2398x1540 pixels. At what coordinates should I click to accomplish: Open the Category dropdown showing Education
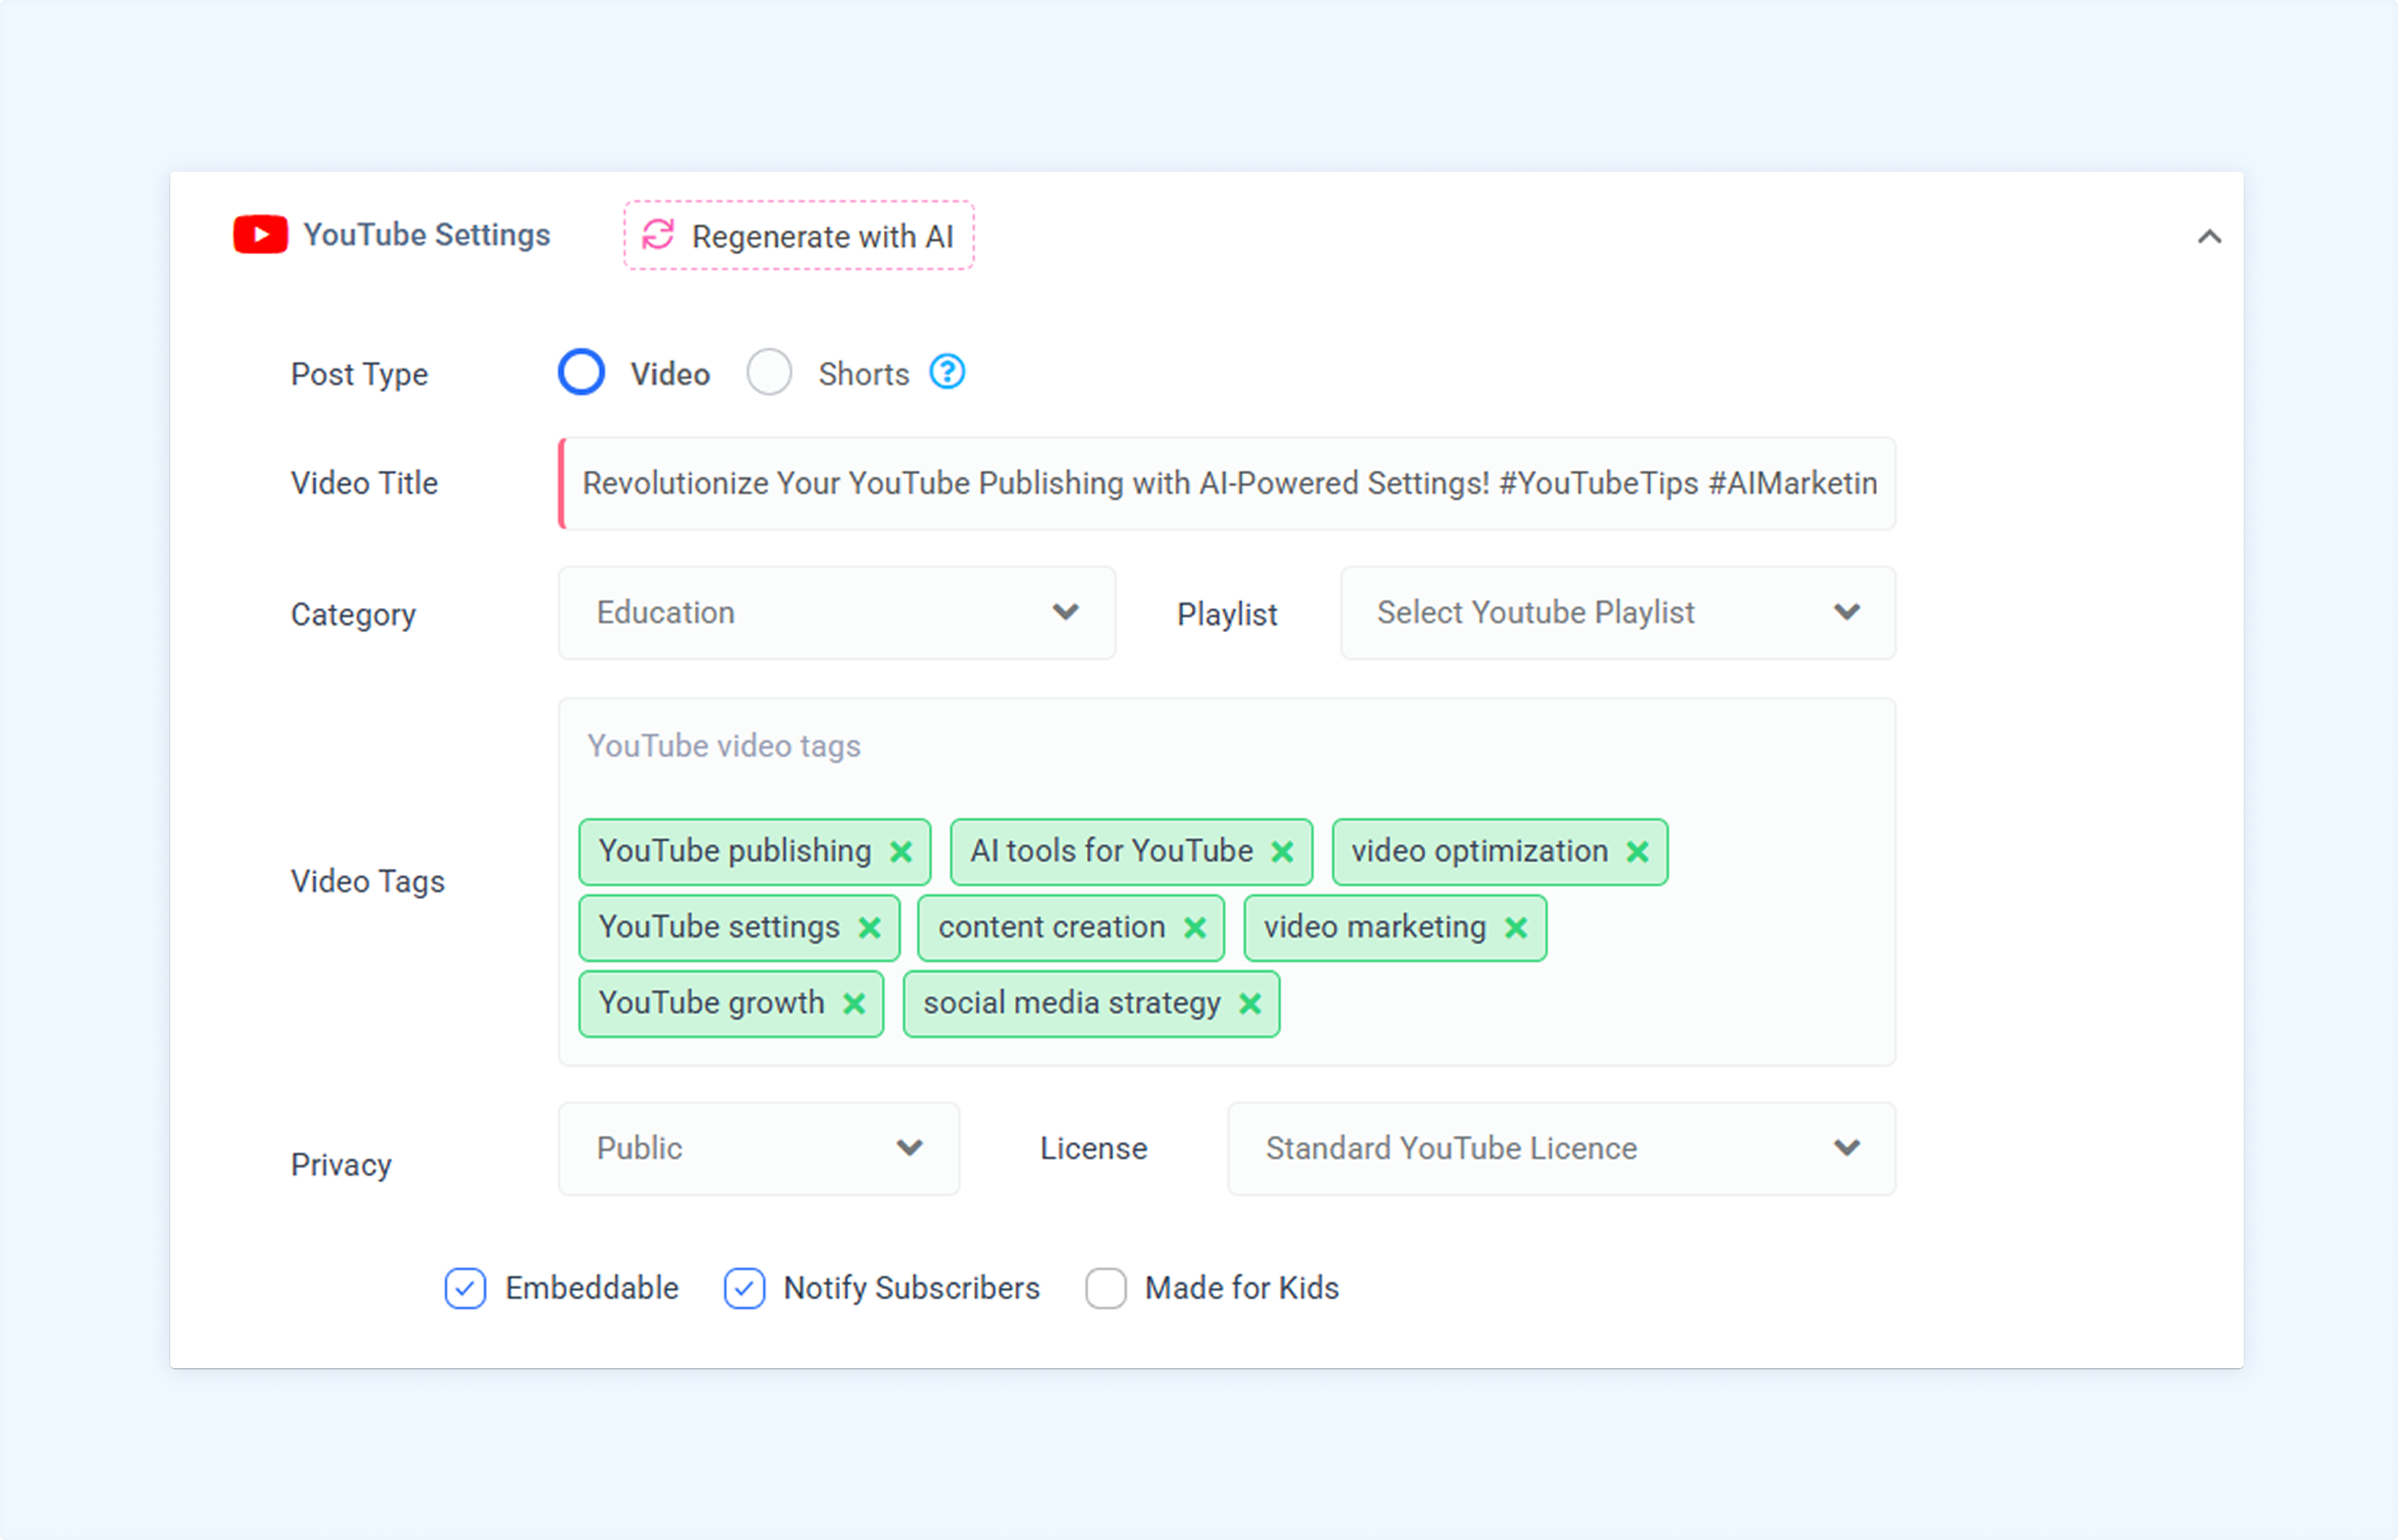(837, 613)
